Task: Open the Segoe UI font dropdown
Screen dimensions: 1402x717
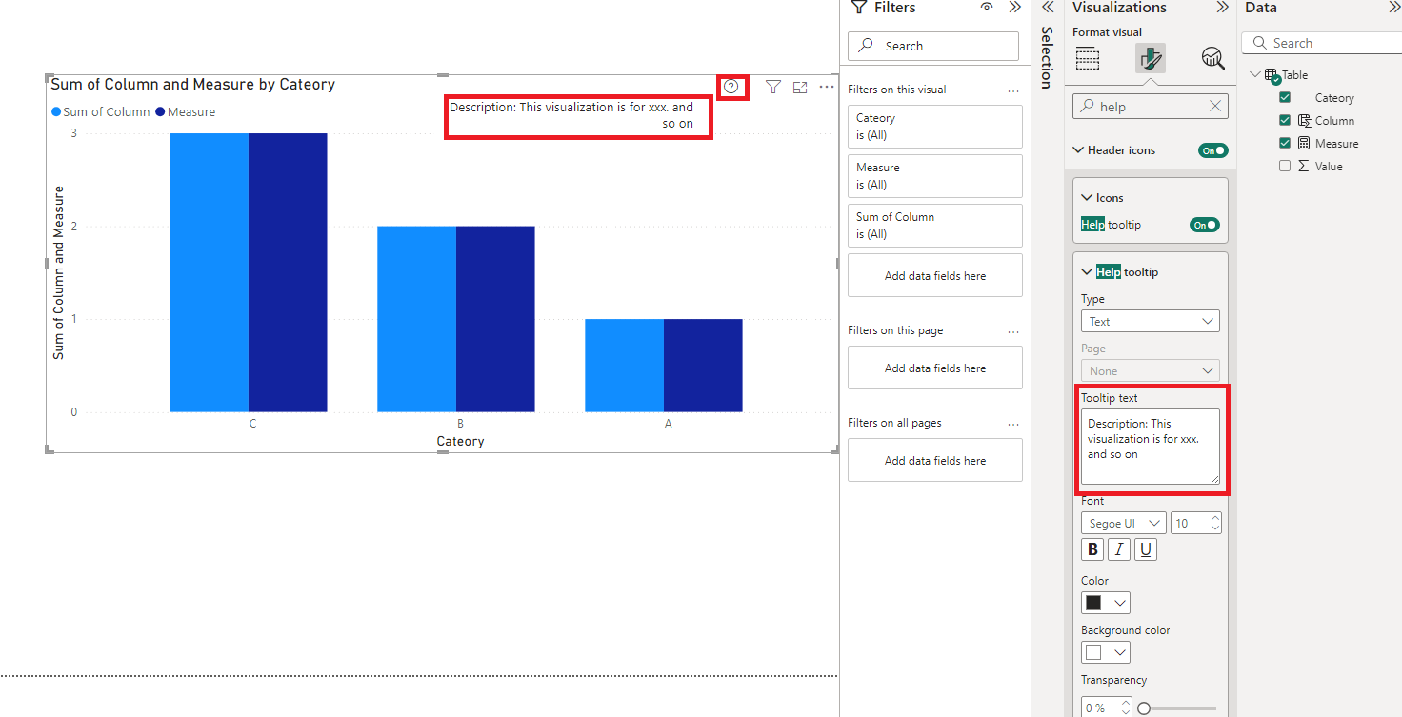Action: [x=1123, y=524]
